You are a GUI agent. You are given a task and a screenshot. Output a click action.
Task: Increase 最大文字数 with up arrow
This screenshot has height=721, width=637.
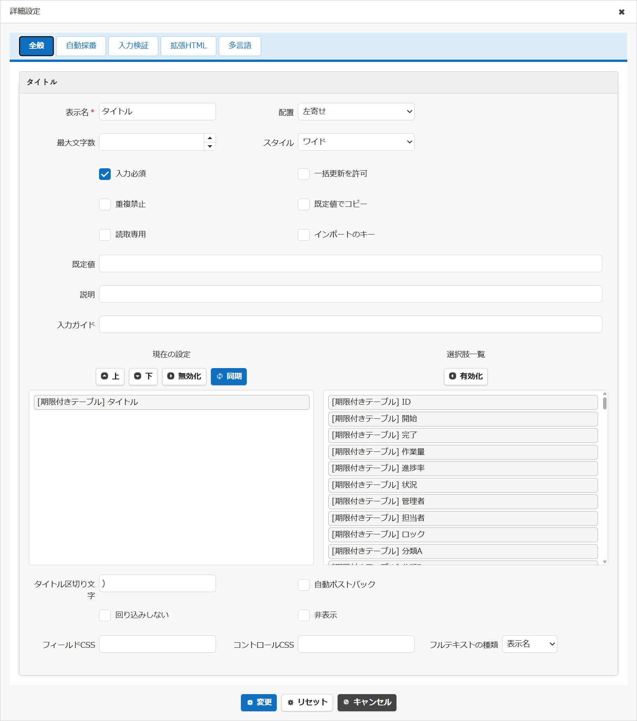click(x=210, y=138)
